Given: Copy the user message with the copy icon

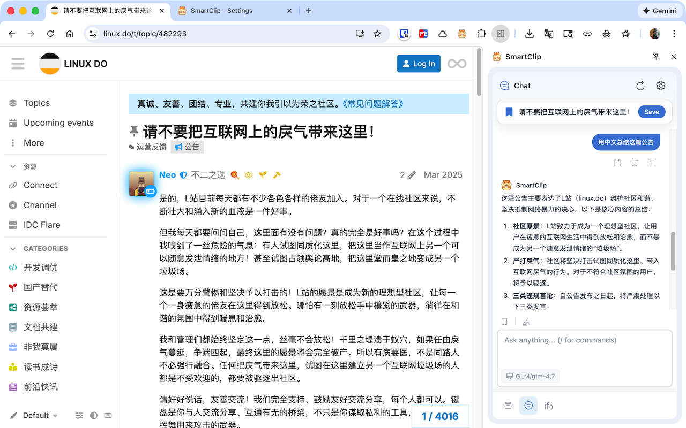Looking at the screenshot, I should tap(652, 163).
